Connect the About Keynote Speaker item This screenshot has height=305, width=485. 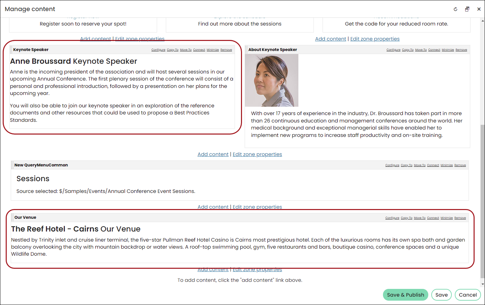(434, 50)
